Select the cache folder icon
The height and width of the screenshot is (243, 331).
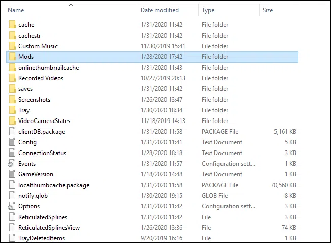12,25
